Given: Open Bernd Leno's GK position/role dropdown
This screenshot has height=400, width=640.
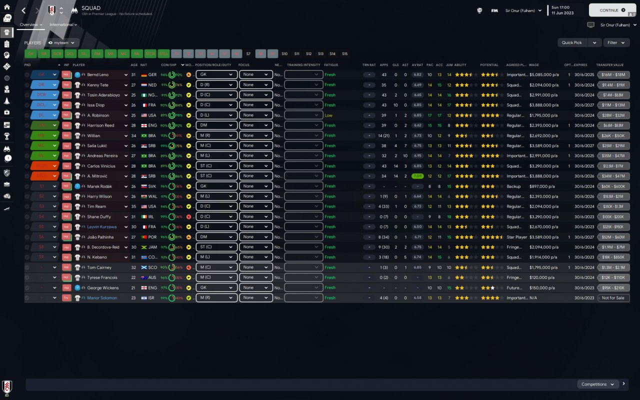Looking at the screenshot, I should click(x=216, y=74).
